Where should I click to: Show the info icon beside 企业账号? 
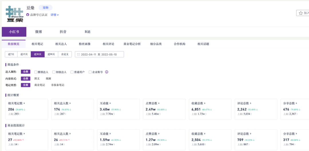pos(107,72)
